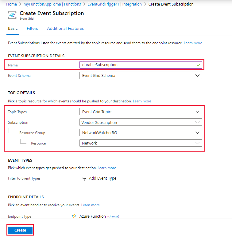Go to Home in the breadcrumb

click(11, 4)
